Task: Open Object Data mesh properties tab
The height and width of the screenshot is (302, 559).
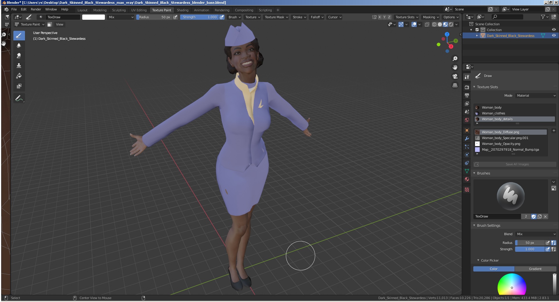Action: 467,171
